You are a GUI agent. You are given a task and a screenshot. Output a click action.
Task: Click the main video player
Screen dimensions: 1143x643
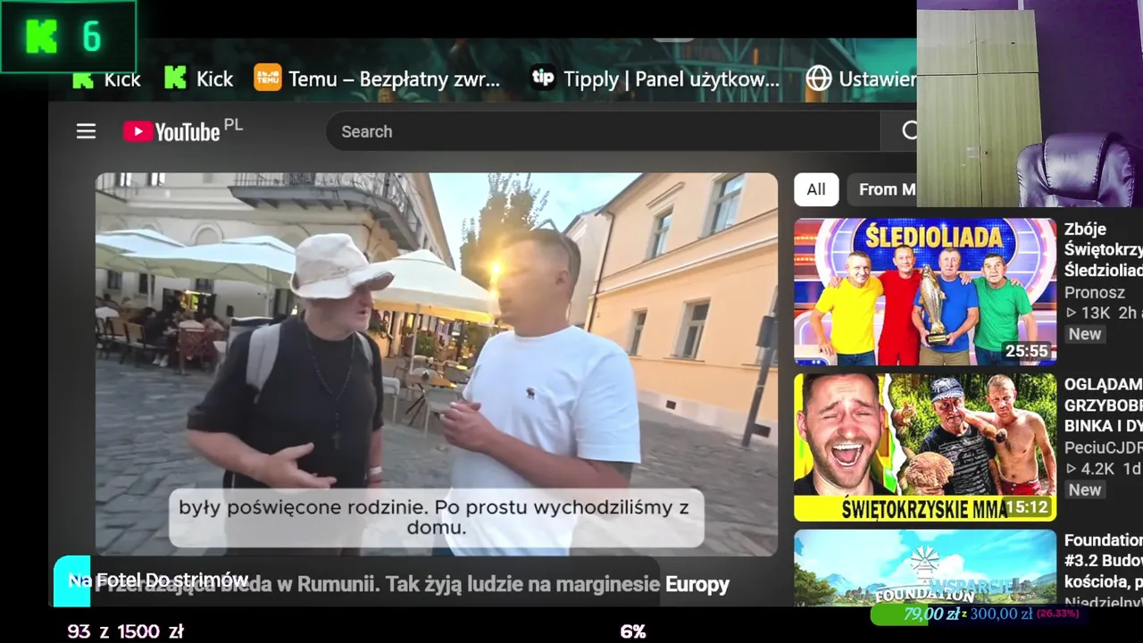point(437,364)
